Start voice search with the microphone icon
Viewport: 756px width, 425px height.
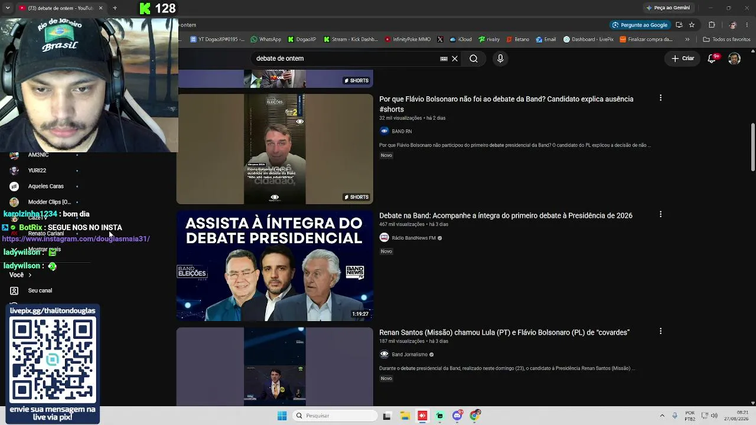(x=500, y=58)
